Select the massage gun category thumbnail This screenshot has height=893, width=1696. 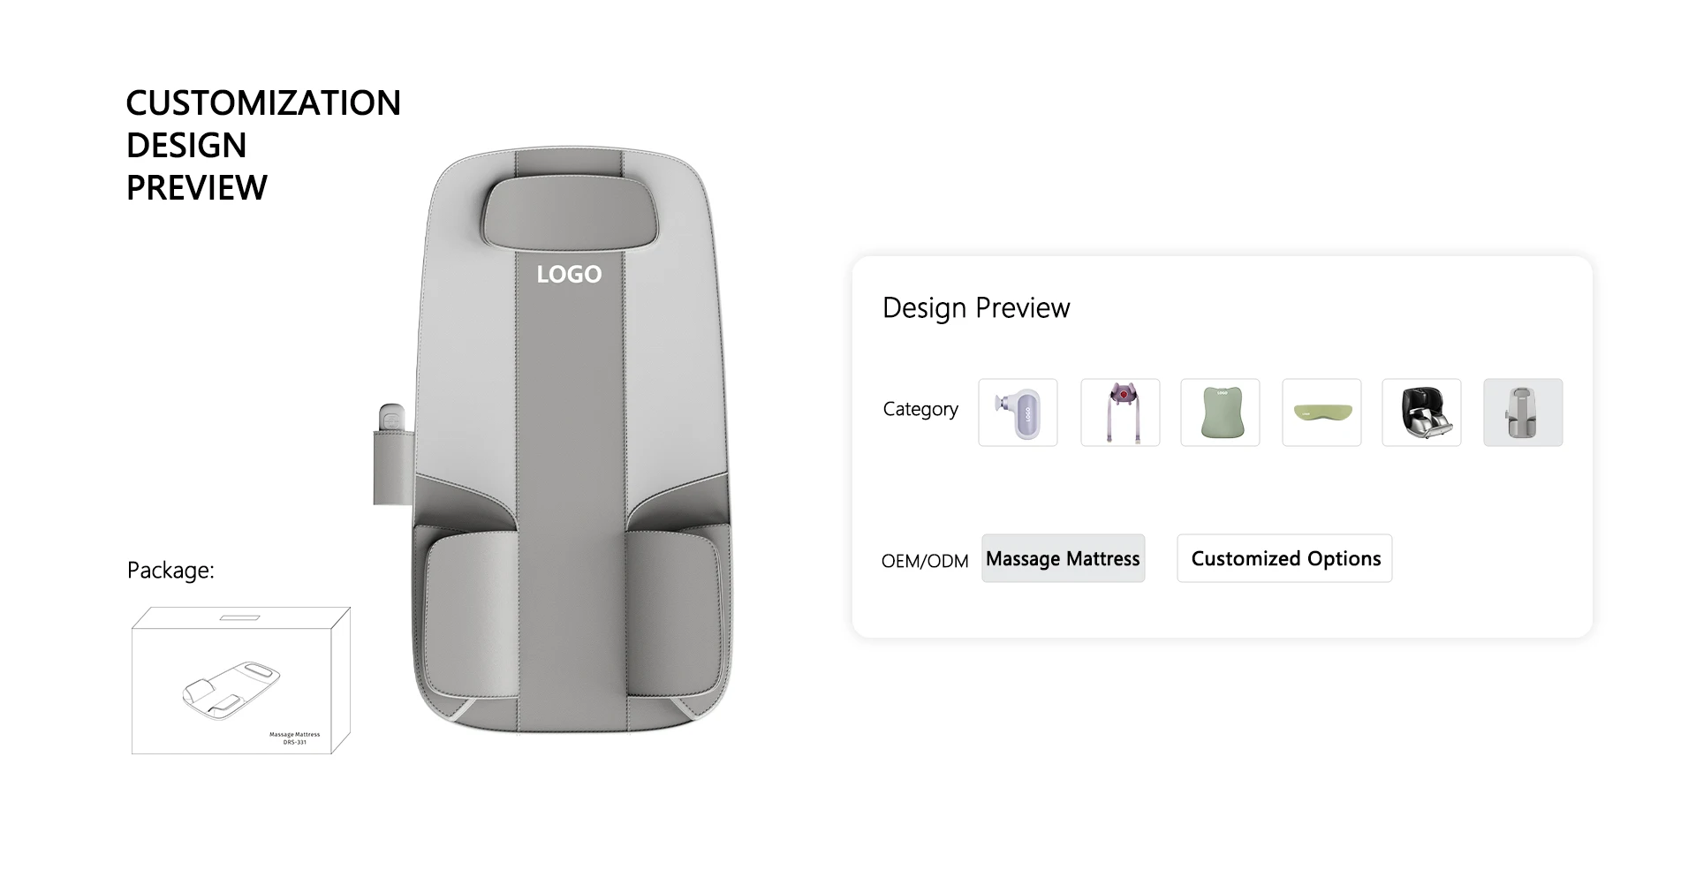(x=1018, y=412)
